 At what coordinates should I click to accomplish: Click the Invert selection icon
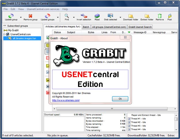84,16
